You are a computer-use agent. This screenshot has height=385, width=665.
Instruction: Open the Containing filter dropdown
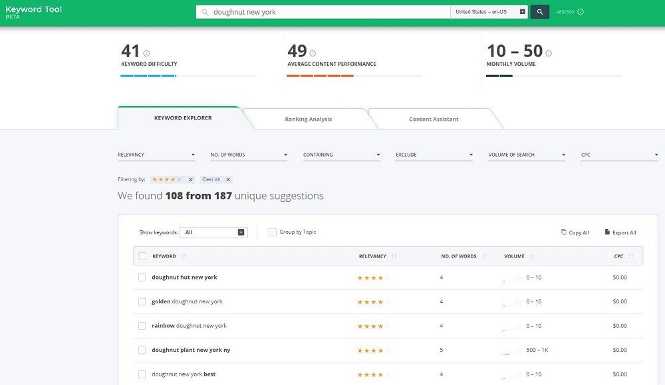click(x=341, y=155)
